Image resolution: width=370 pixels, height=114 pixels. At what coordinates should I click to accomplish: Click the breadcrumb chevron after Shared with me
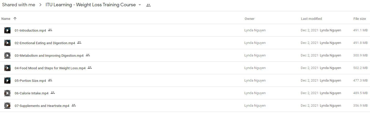tap(40, 5)
